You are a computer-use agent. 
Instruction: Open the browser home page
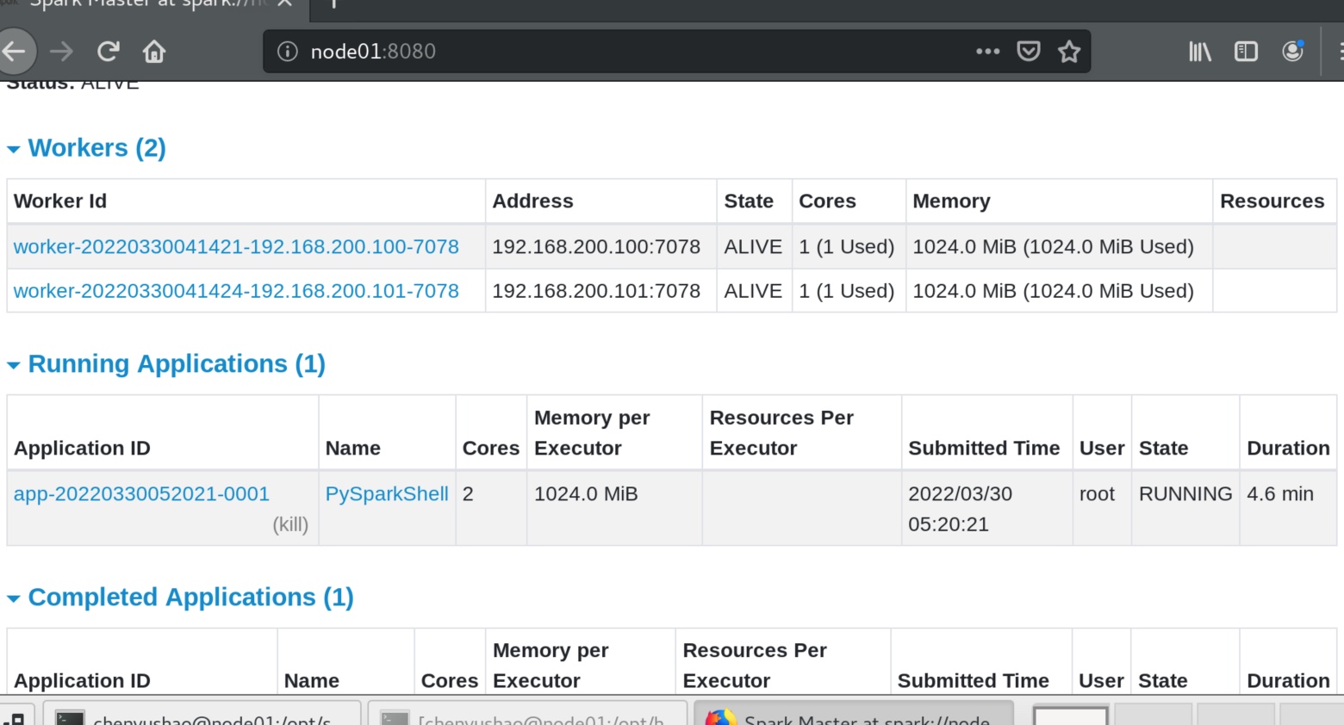(x=154, y=52)
